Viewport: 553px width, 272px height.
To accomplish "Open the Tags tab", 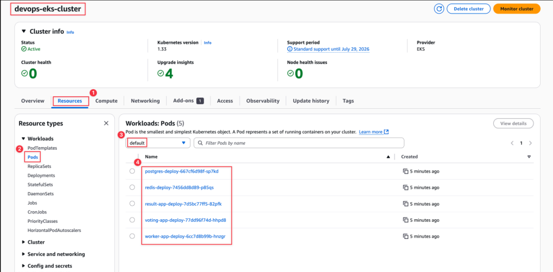I will coord(348,101).
